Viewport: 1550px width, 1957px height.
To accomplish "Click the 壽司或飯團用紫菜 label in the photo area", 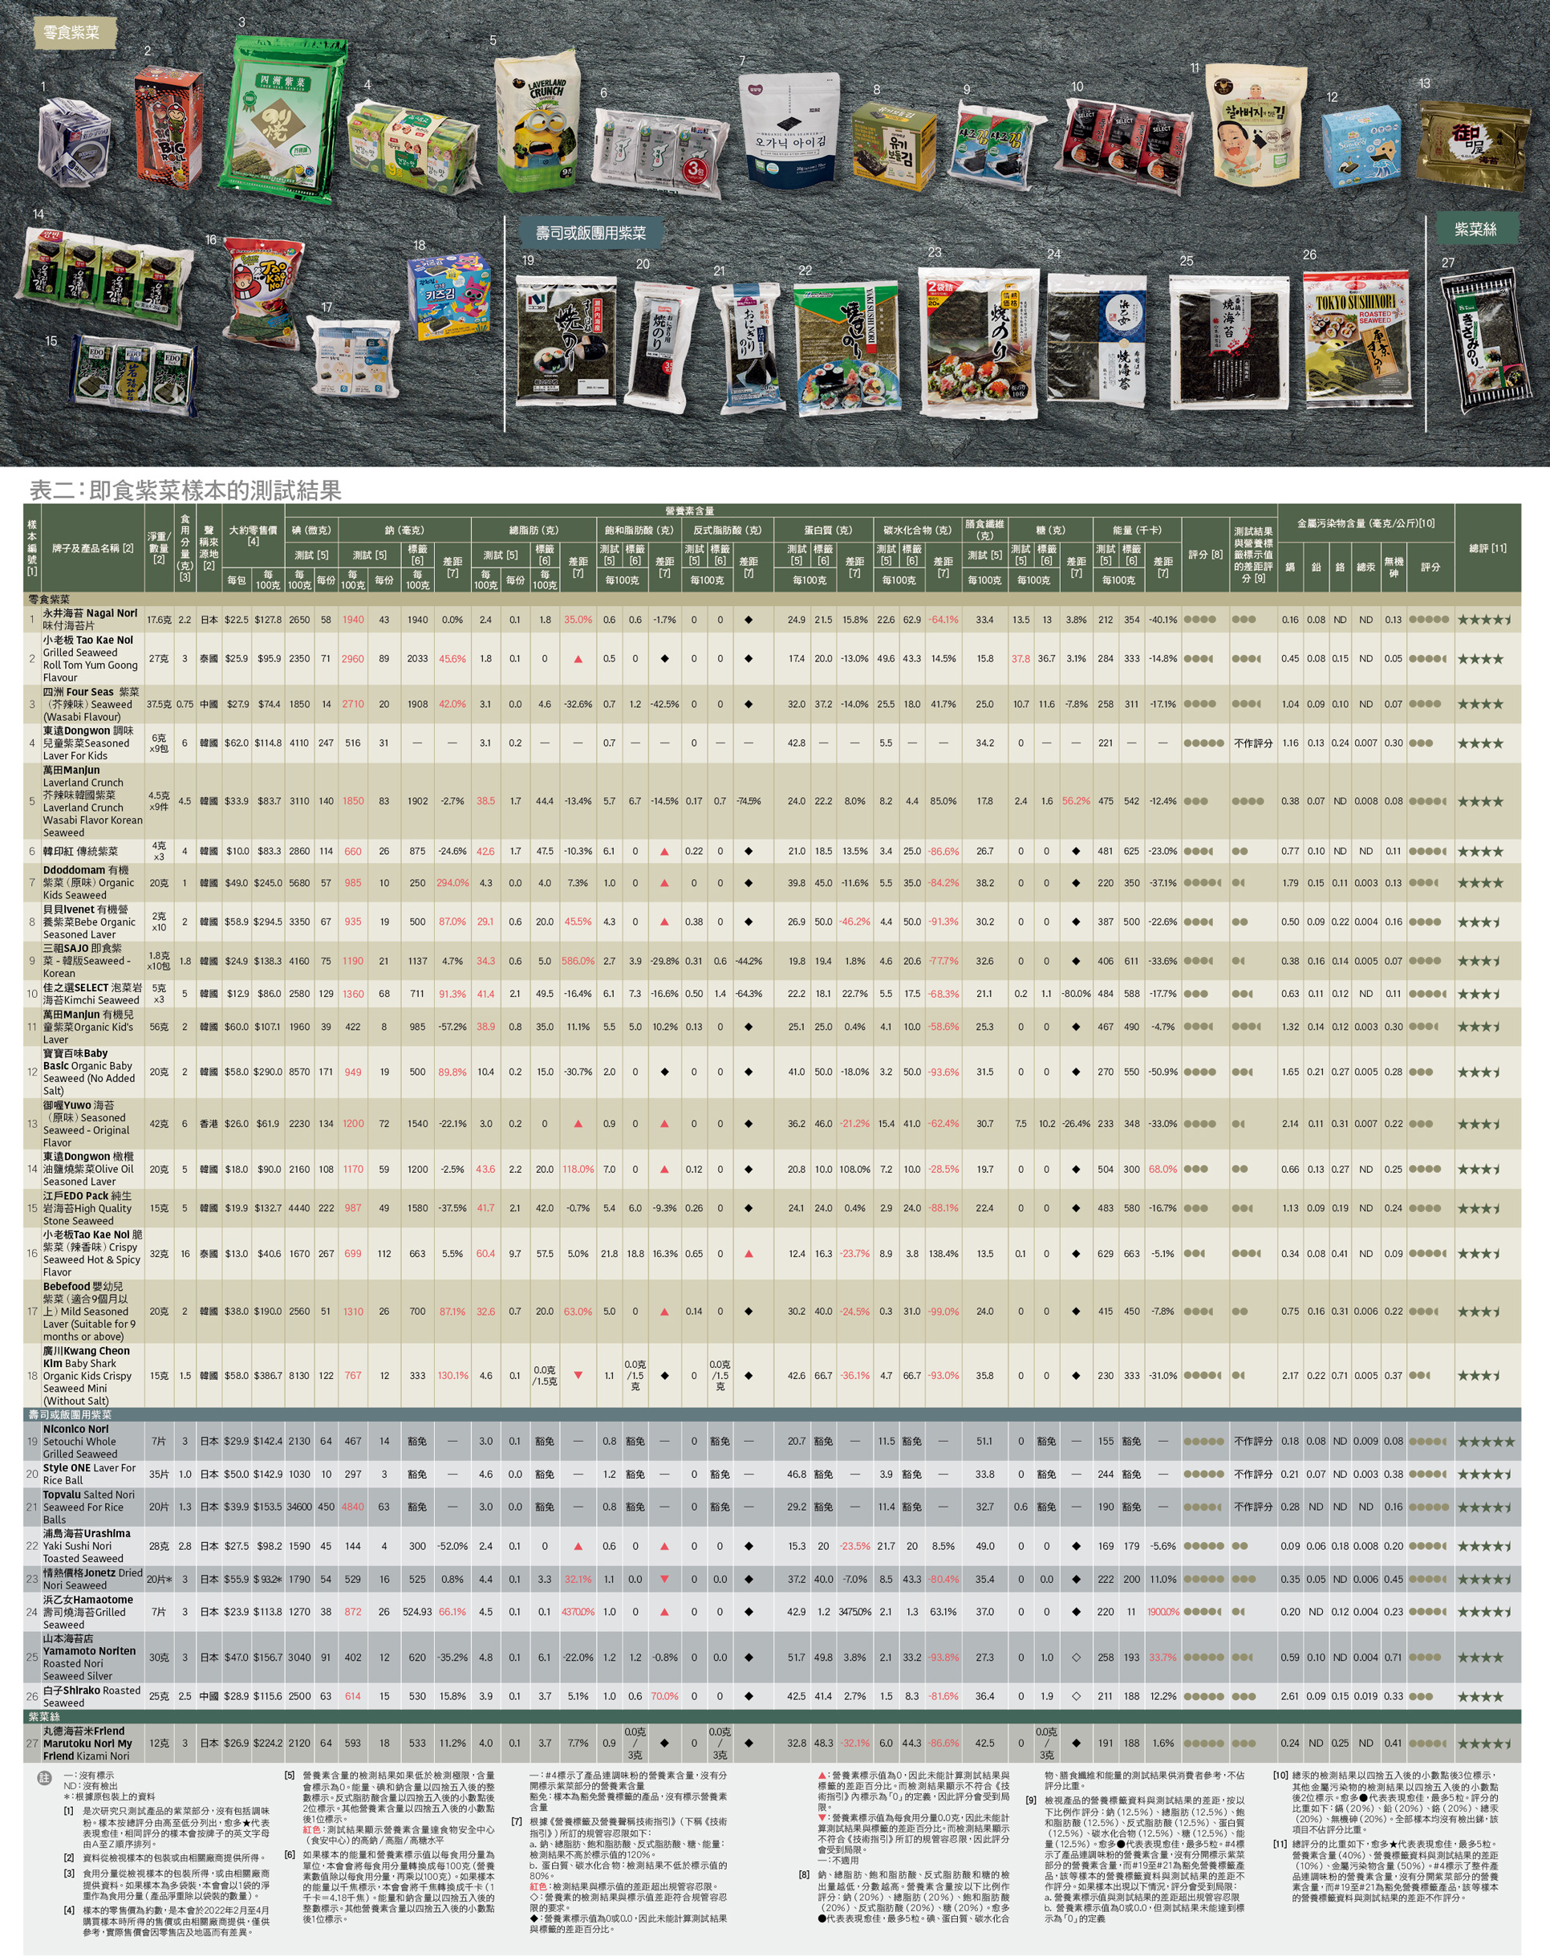I will [x=590, y=234].
